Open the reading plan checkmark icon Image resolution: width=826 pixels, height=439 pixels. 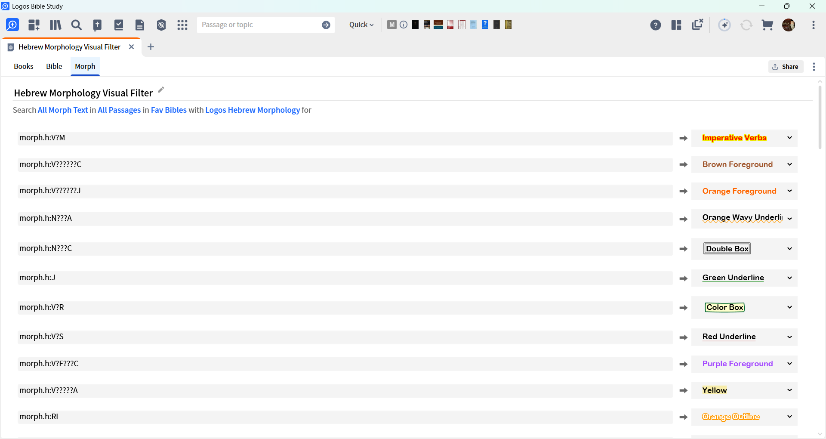tap(119, 25)
